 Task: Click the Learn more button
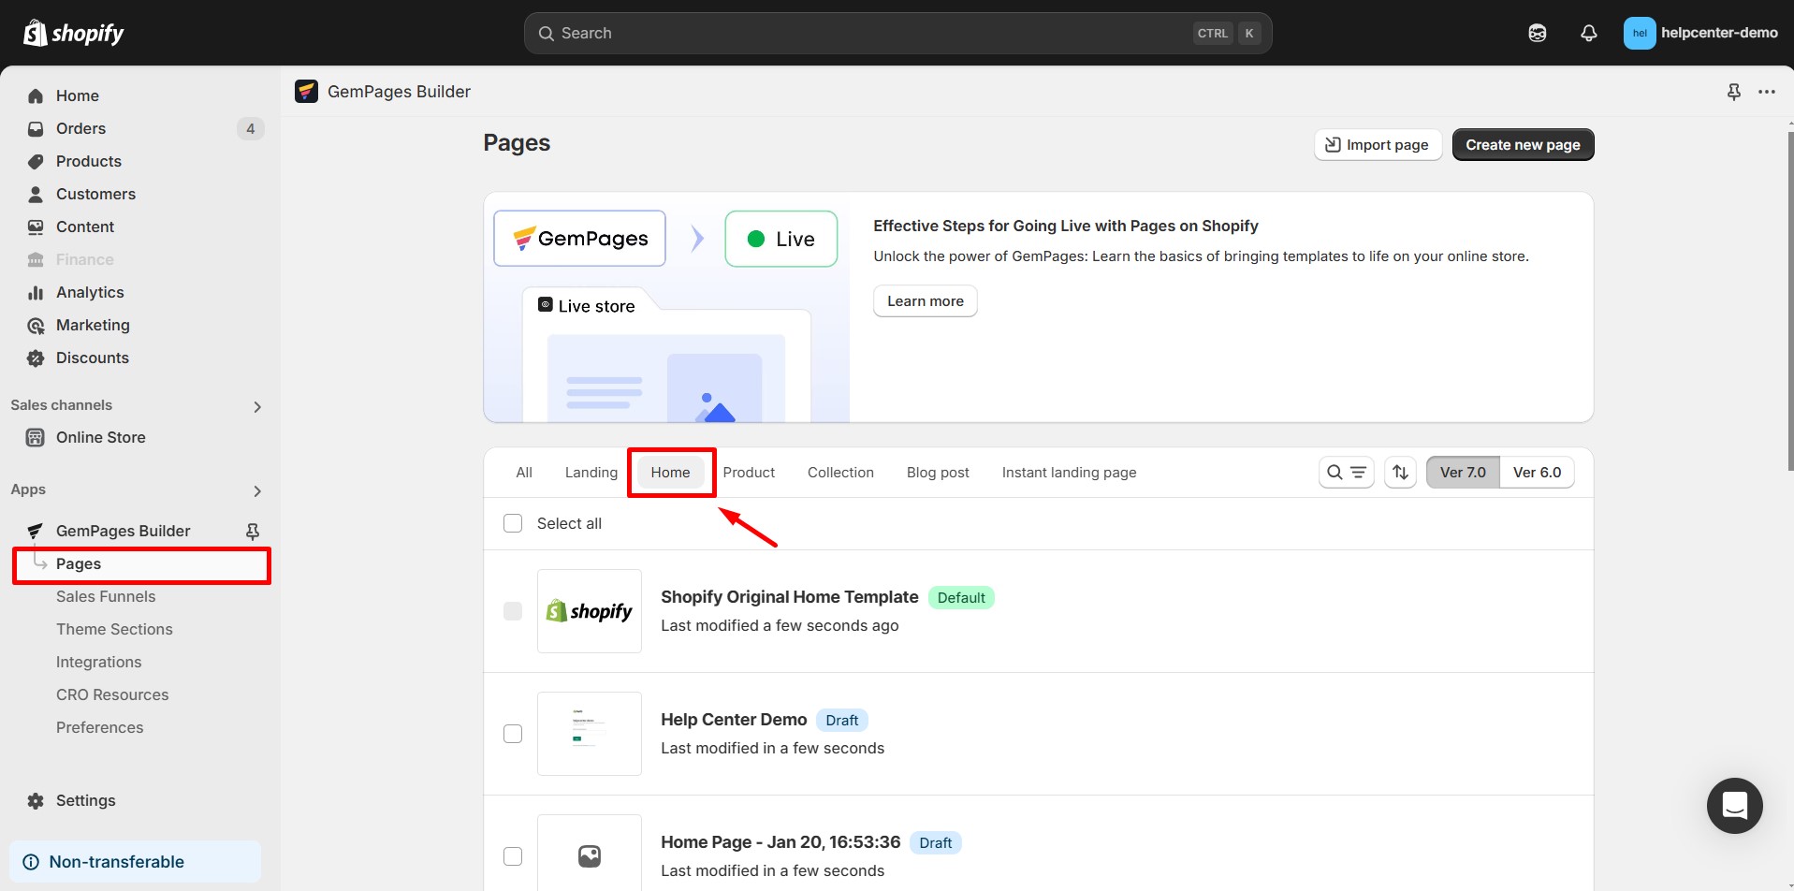click(x=925, y=300)
